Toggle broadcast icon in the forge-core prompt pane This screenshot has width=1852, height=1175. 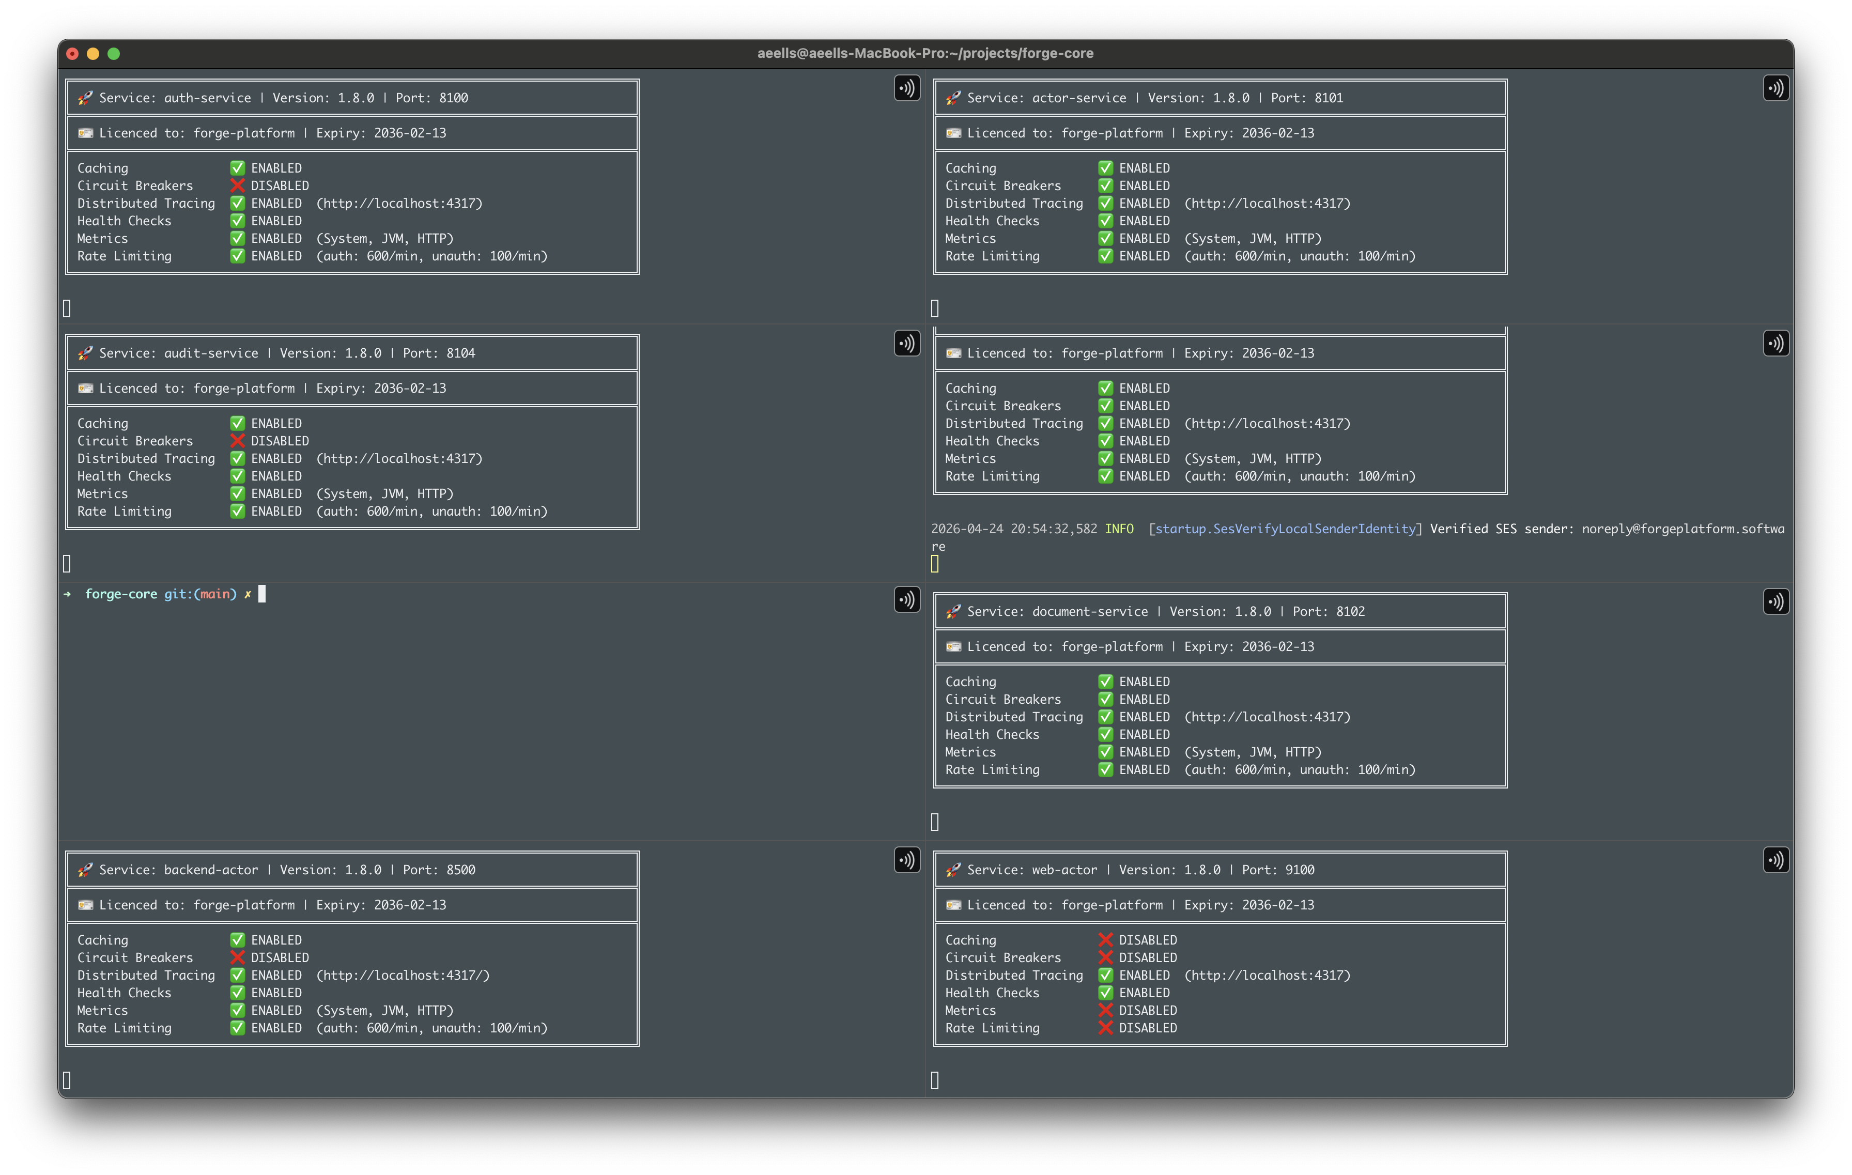(907, 600)
